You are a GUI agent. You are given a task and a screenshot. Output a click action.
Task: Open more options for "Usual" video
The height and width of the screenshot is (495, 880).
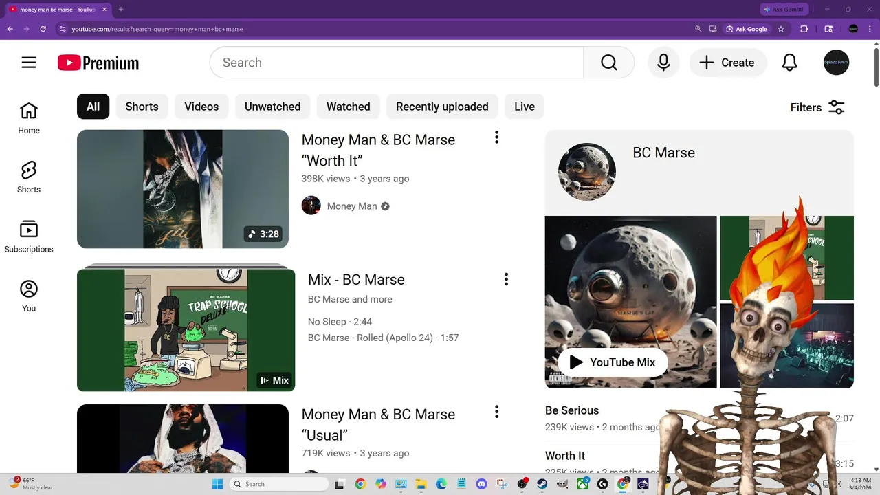coord(496,412)
